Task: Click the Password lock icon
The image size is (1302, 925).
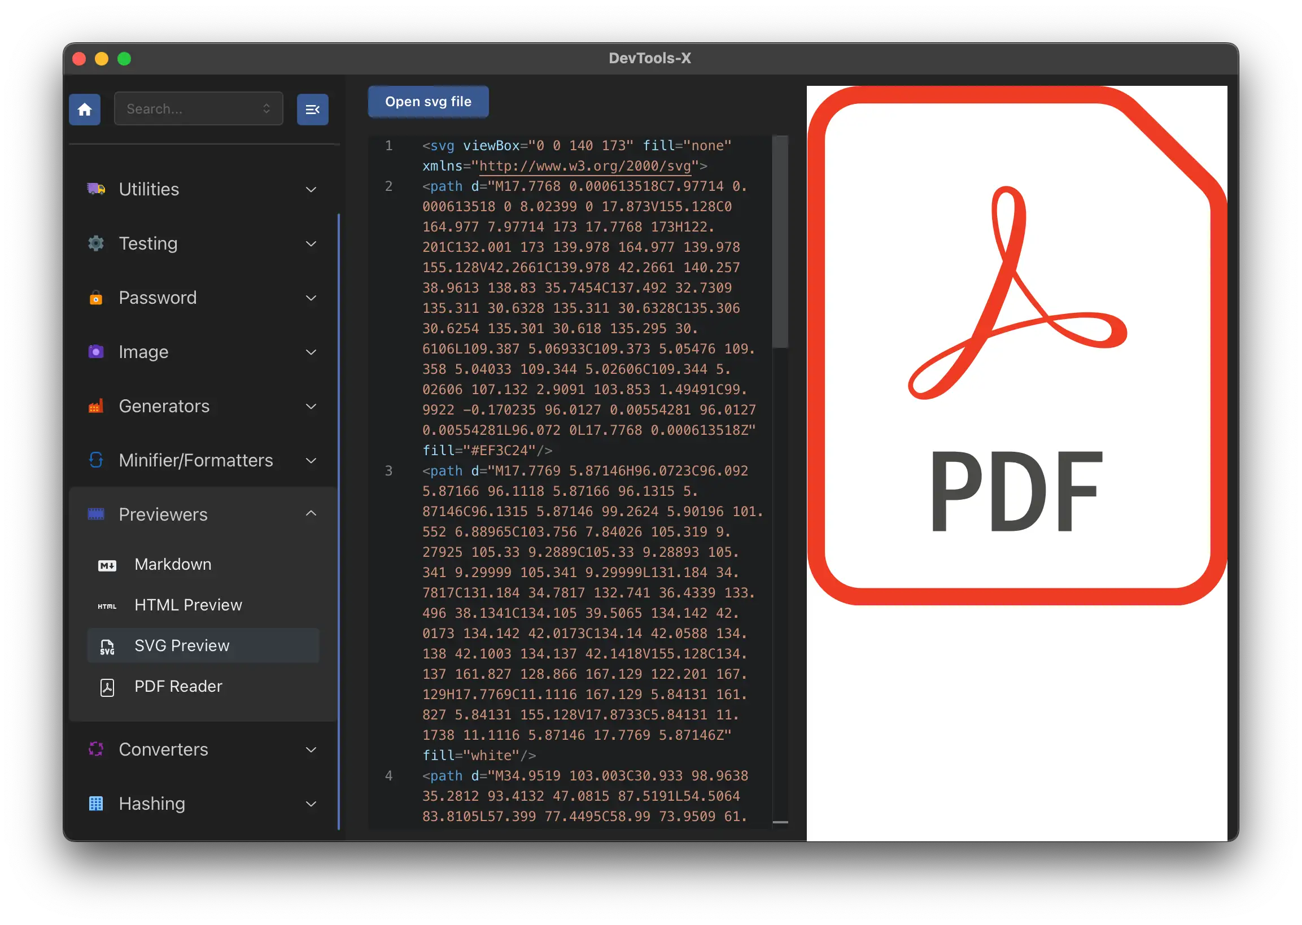Action: coord(95,297)
